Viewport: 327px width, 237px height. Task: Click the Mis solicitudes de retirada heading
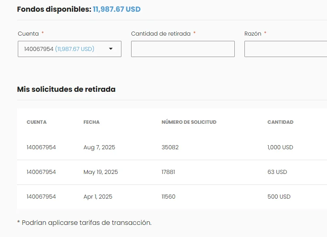click(x=66, y=89)
